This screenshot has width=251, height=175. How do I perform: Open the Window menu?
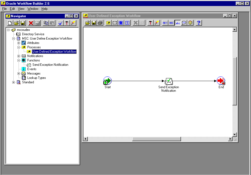[33, 9]
